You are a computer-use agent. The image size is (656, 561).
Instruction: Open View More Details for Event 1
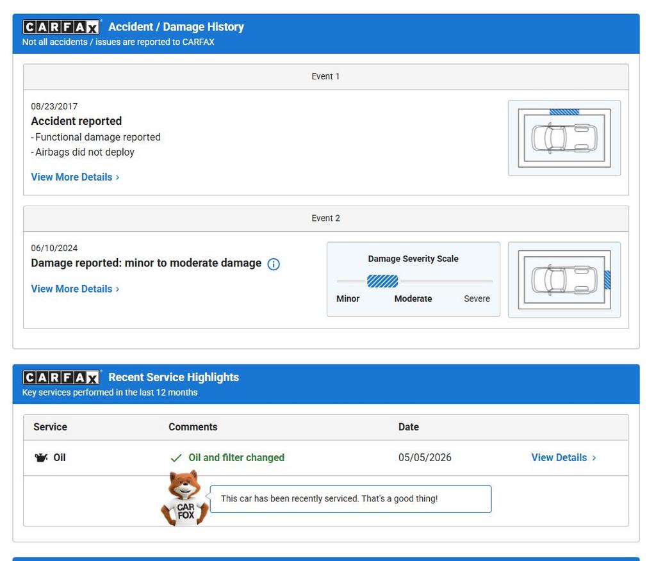(76, 177)
